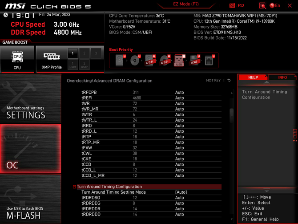Edit the tRTP_MR Auto value
Image resolution: width=298 pixels, height=224 pixels.
179,142
